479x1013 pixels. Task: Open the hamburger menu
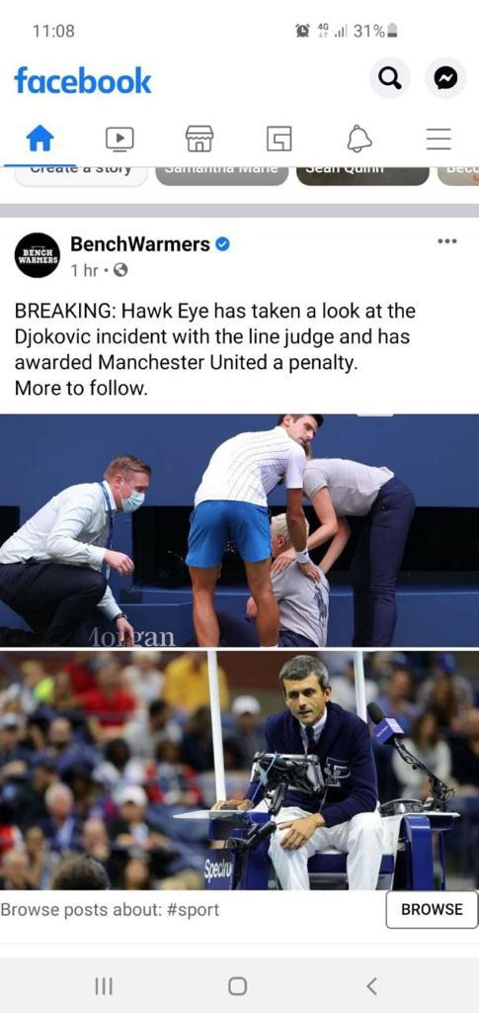pyautogui.click(x=439, y=138)
